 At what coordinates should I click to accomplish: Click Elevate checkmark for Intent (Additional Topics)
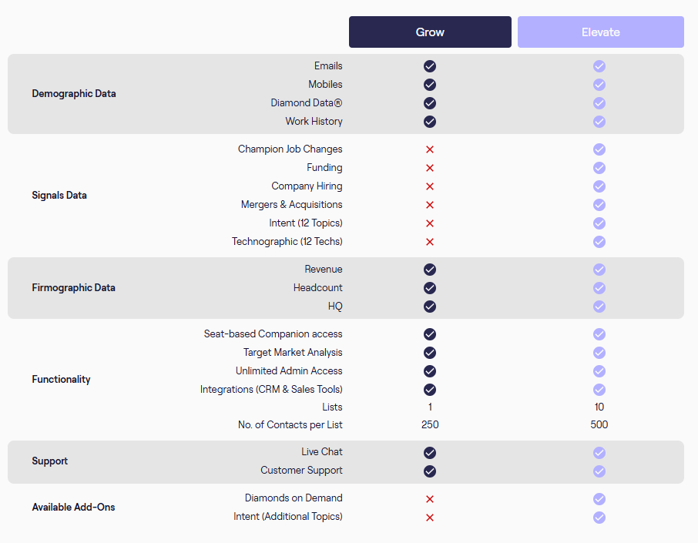(x=599, y=518)
